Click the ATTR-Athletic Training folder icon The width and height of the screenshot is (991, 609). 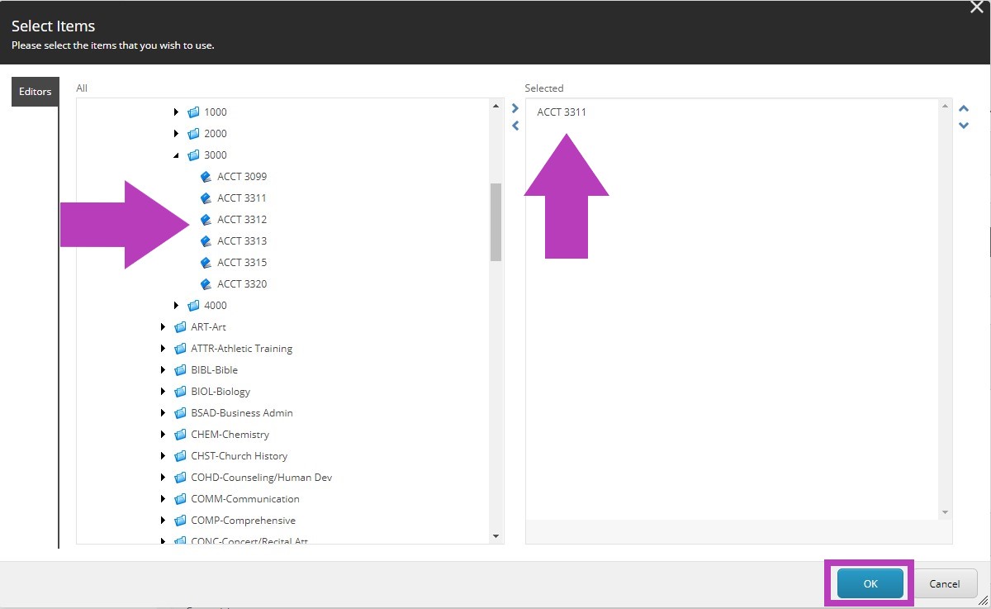[181, 348]
